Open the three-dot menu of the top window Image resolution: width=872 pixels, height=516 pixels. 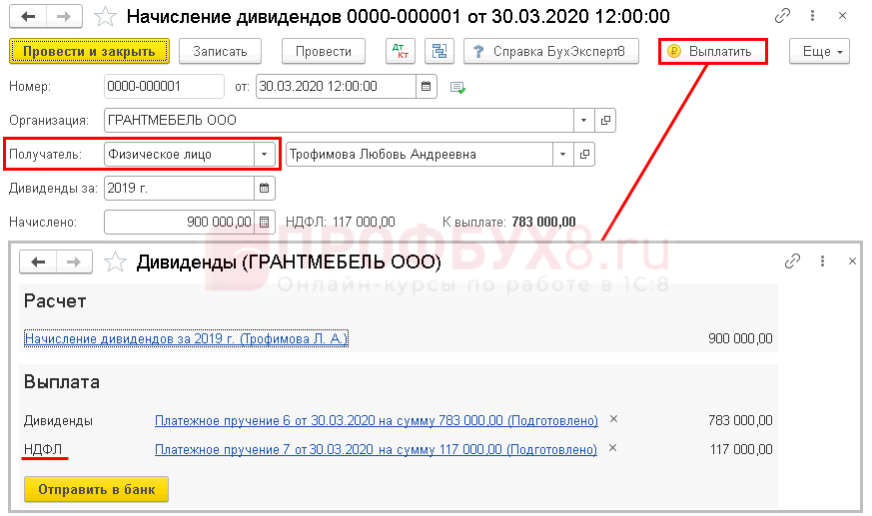click(812, 16)
